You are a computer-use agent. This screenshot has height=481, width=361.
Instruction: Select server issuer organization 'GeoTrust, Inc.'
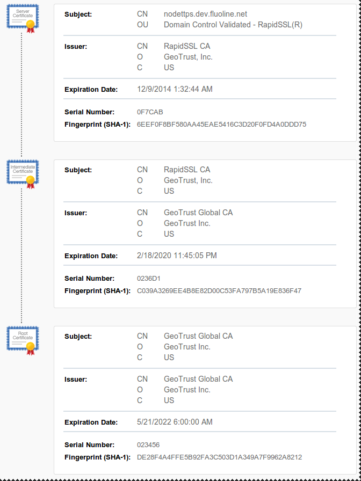point(188,57)
